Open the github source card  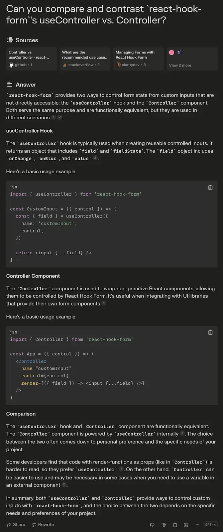(x=32, y=59)
